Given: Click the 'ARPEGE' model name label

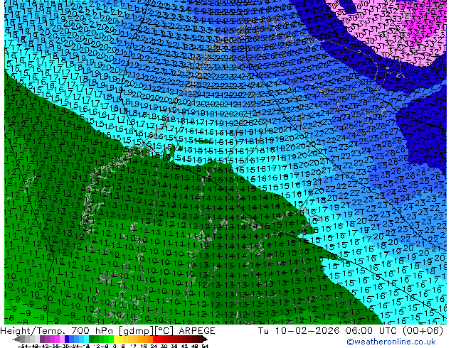Looking at the screenshot, I should 197,331.
